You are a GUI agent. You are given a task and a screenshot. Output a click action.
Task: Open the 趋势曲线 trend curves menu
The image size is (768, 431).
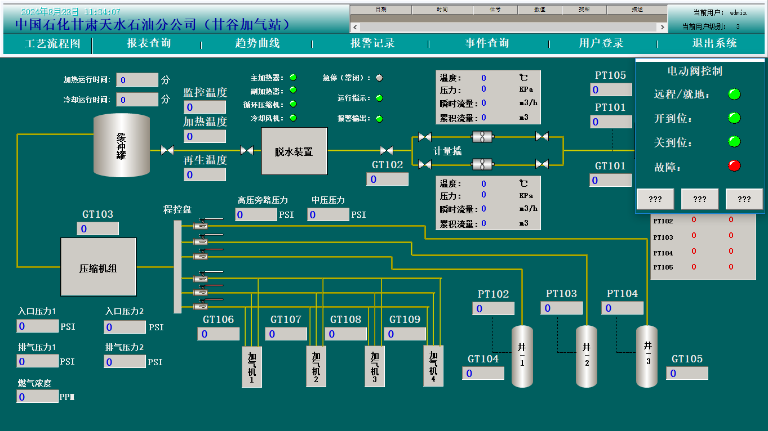point(259,43)
